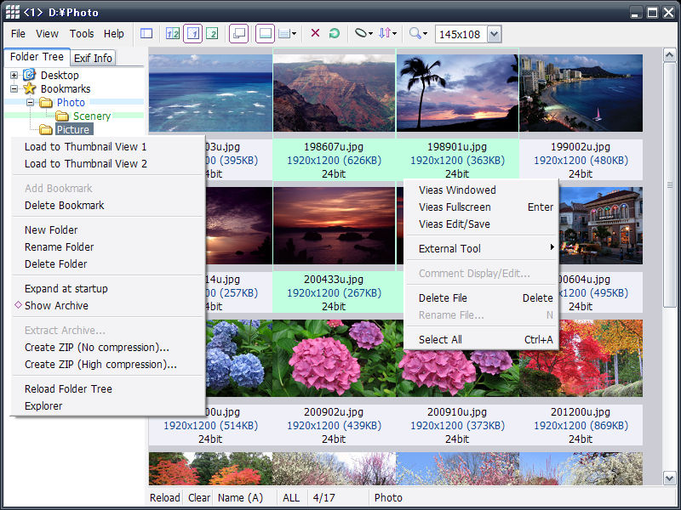Toggle the windowed viewer icon
This screenshot has height=510, width=681.
(x=239, y=33)
